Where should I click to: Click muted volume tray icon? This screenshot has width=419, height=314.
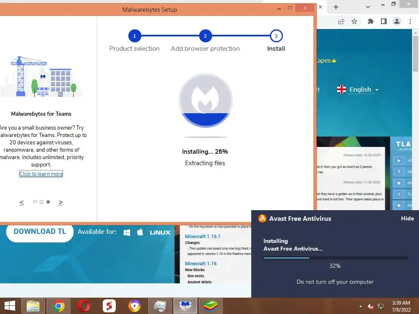[x=371, y=306]
